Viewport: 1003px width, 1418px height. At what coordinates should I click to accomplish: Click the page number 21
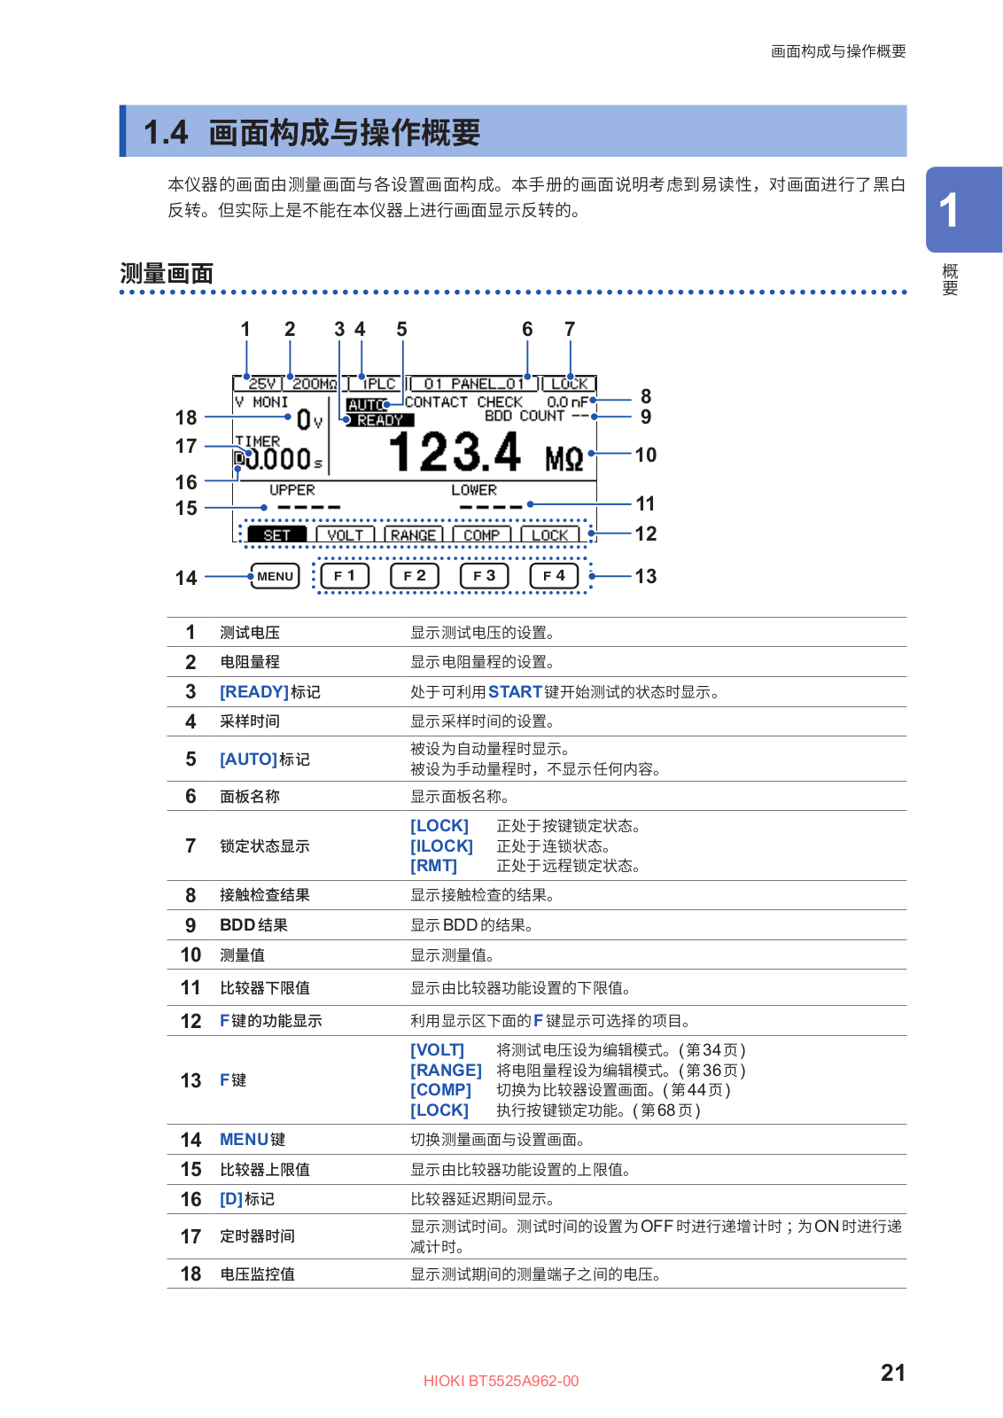(x=893, y=1373)
